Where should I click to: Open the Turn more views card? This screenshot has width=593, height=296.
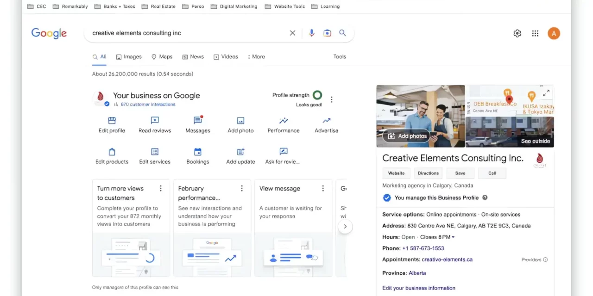point(131,228)
